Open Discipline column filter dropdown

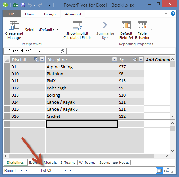[114, 60]
